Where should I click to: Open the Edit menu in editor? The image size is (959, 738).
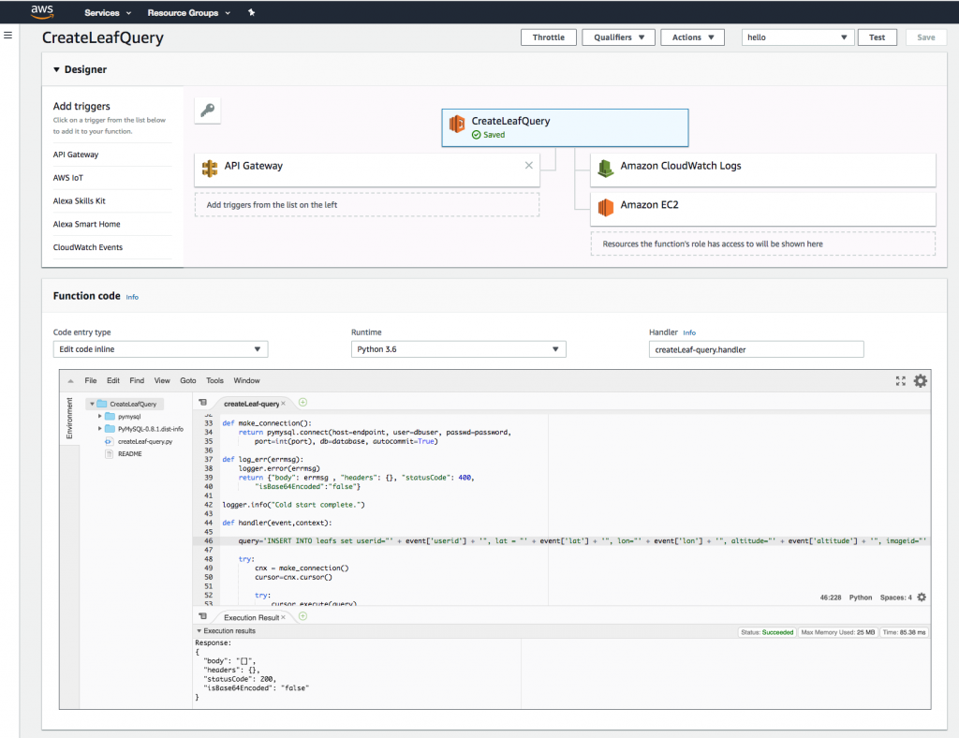pos(113,380)
